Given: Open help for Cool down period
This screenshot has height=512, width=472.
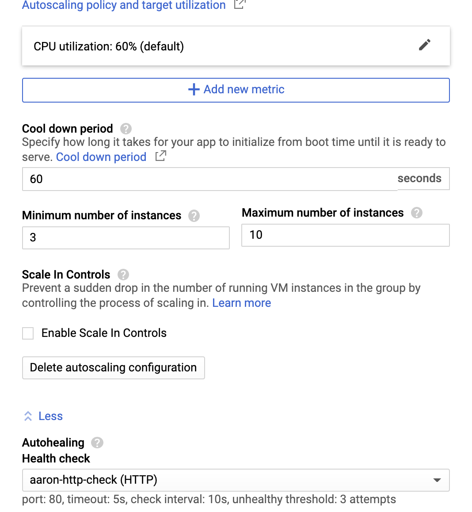Looking at the screenshot, I should pyautogui.click(x=126, y=129).
